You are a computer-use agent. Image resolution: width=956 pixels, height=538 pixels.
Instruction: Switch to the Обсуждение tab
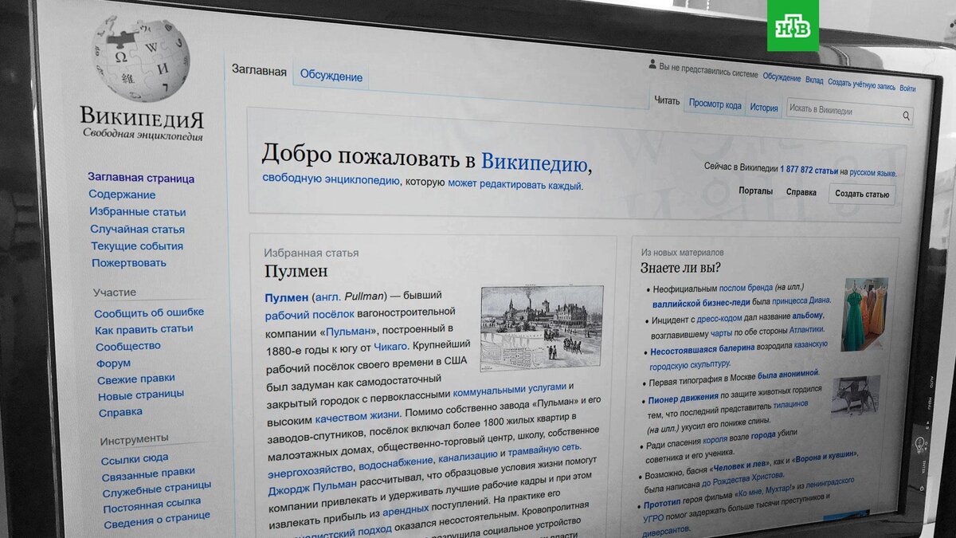point(331,77)
